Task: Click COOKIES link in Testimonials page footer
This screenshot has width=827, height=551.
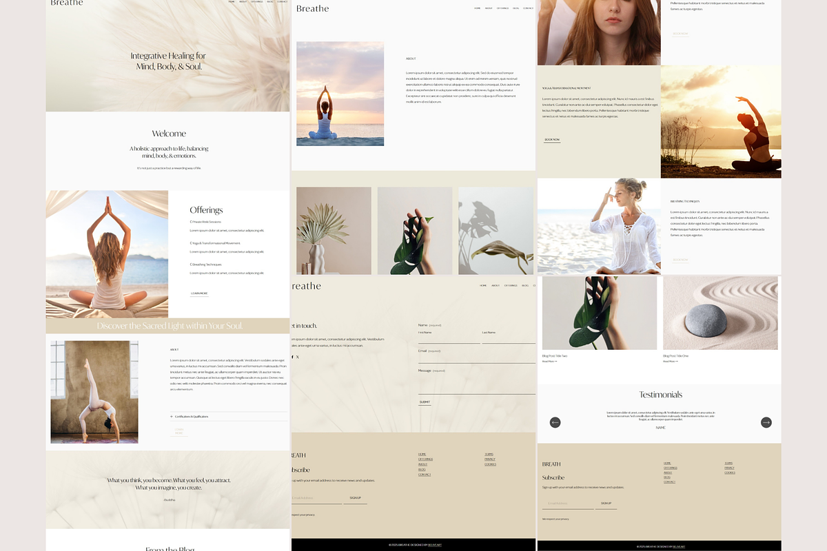Action: 730,472
